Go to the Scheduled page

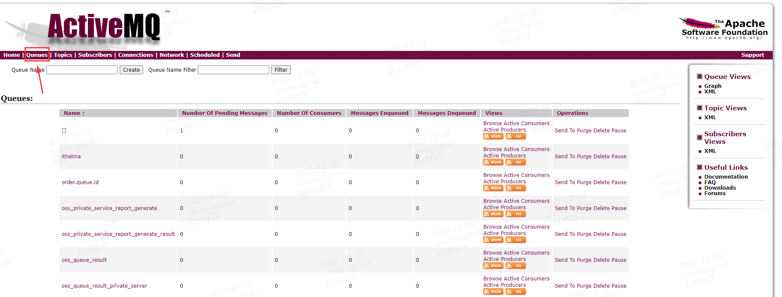205,55
